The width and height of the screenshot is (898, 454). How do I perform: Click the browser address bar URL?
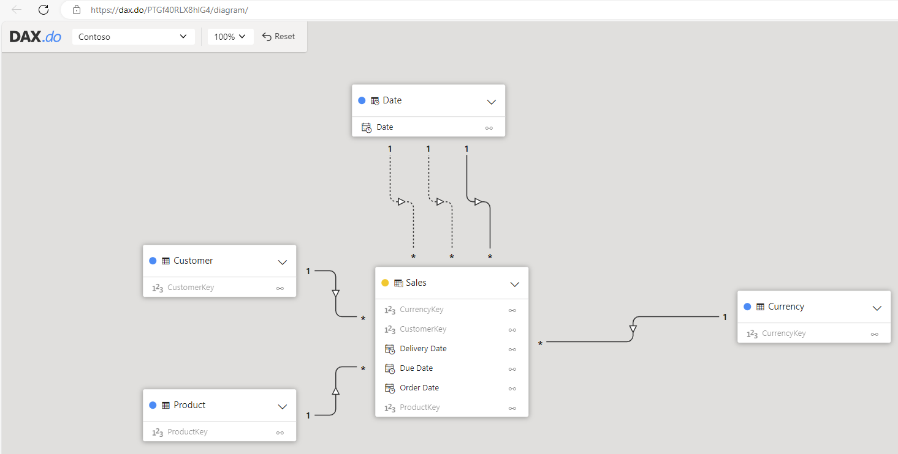click(x=169, y=10)
